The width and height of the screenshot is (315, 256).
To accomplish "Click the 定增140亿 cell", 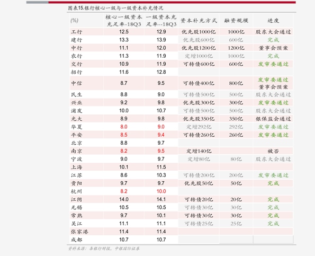I will pyautogui.click(x=199, y=151).
